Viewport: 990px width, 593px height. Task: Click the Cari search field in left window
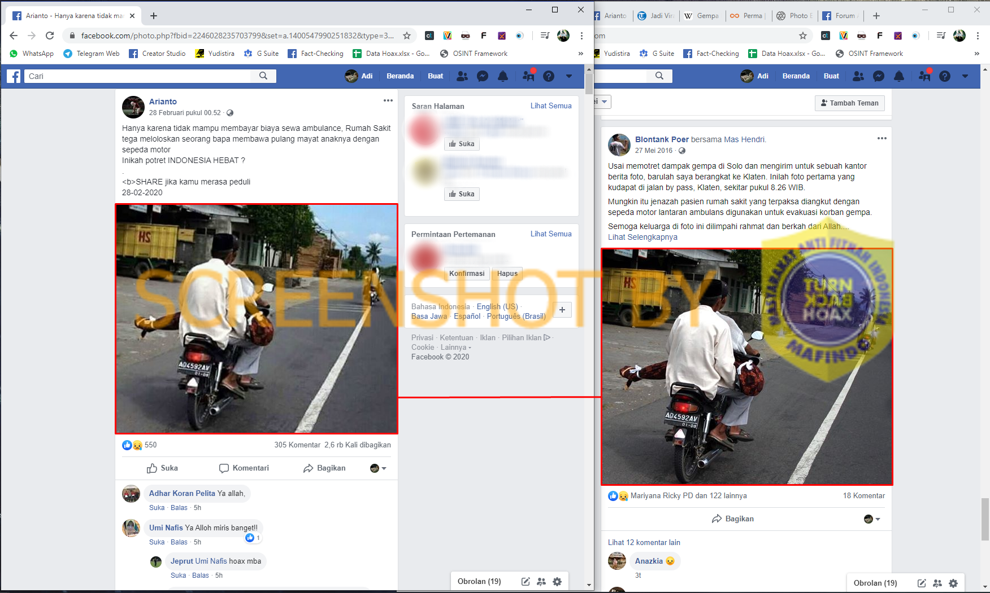pos(138,76)
